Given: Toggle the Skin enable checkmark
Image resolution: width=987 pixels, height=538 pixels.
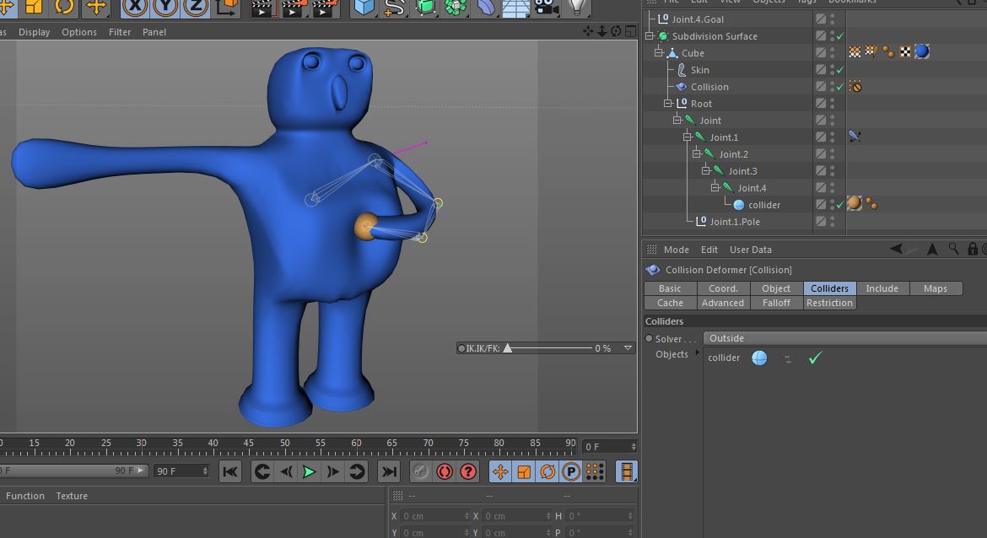Looking at the screenshot, I should pos(840,70).
